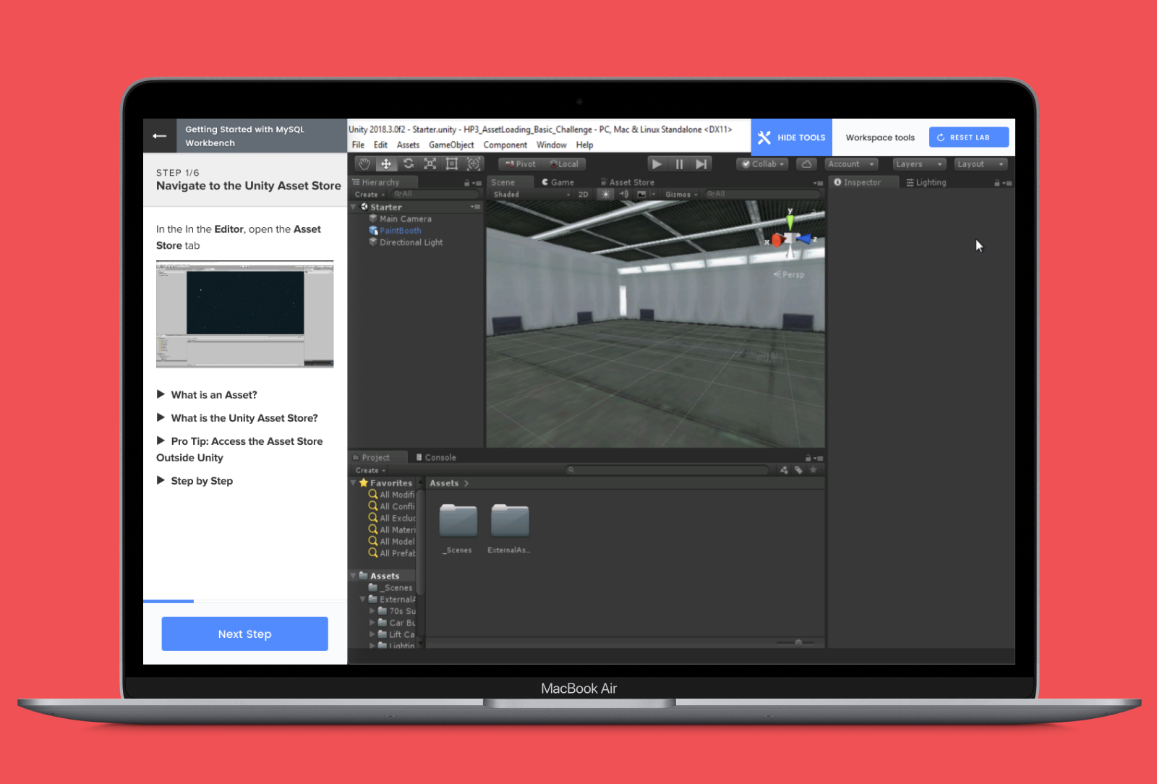Viewport: 1157px width, 784px height.
Task: Open the Collab dropdown
Action: [762, 164]
